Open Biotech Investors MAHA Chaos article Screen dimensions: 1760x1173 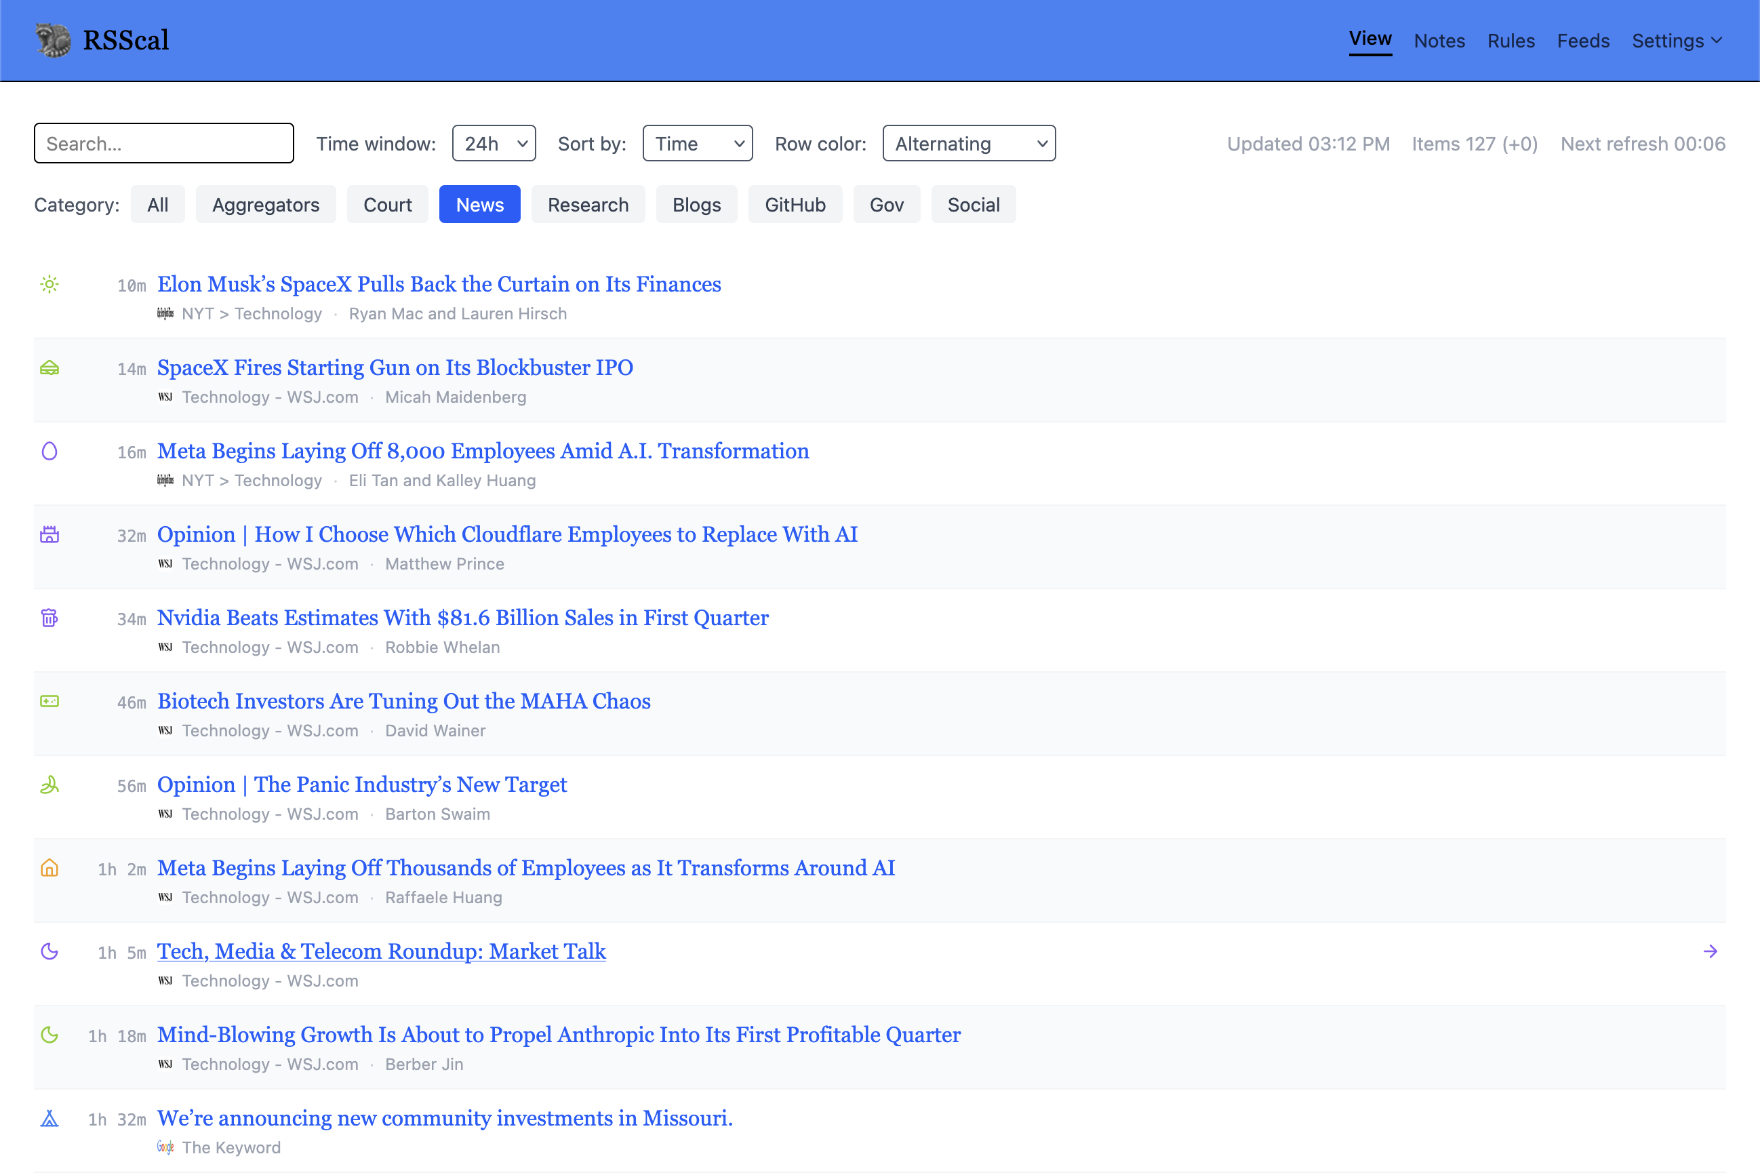404,701
